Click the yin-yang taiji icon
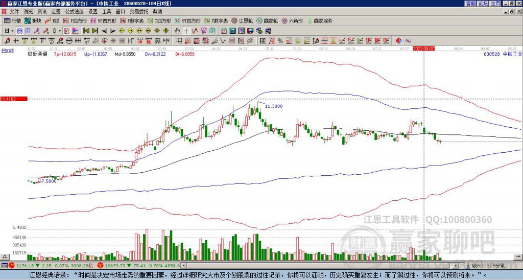523x280 pixels. (399, 41)
